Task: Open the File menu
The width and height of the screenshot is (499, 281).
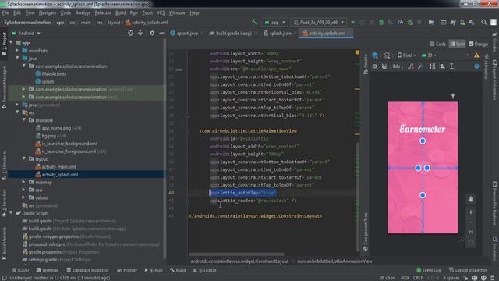Action: tap(5, 12)
